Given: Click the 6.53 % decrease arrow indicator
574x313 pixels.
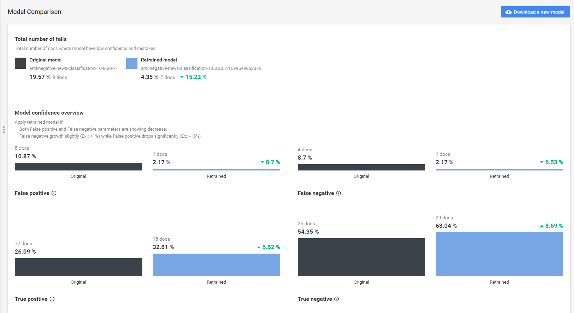Looking at the screenshot, I should [x=552, y=162].
